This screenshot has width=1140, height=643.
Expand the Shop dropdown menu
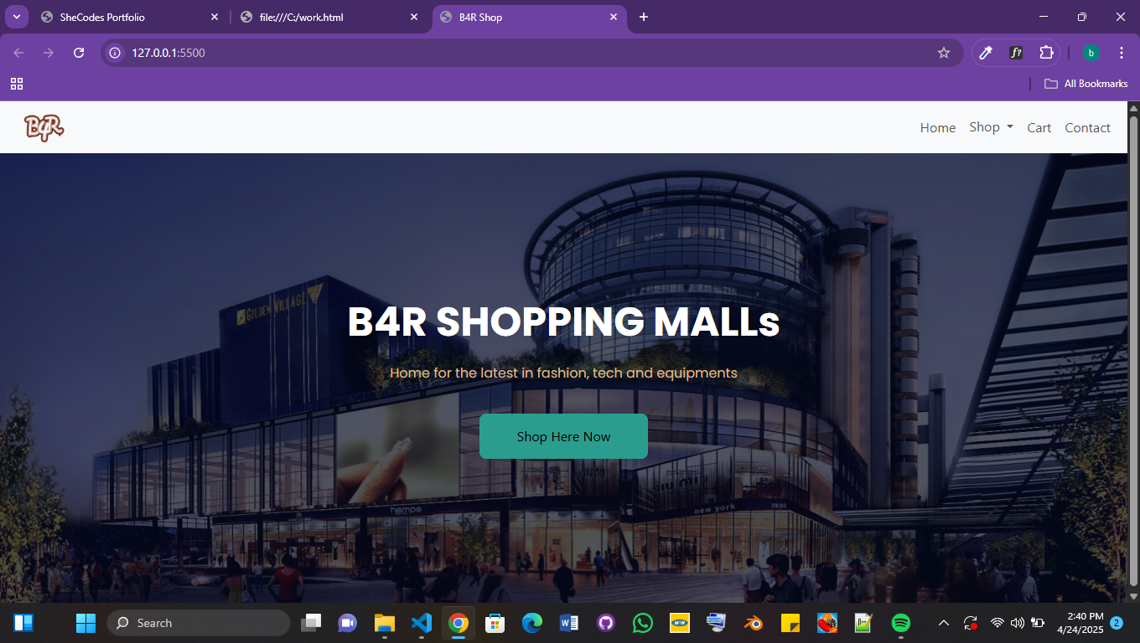pyautogui.click(x=991, y=127)
